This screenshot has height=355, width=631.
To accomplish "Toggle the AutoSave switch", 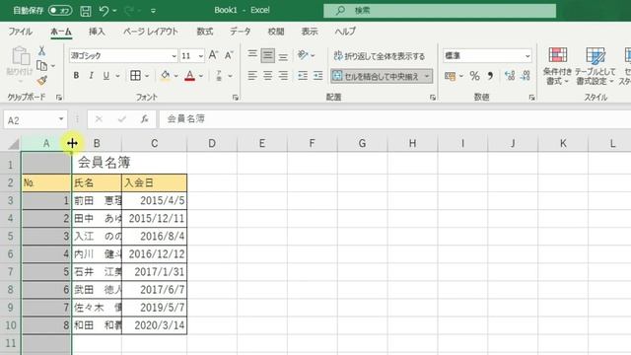I will [x=60, y=10].
